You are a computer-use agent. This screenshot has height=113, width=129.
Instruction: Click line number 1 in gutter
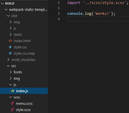pyautogui.click(x=59, y=3)
